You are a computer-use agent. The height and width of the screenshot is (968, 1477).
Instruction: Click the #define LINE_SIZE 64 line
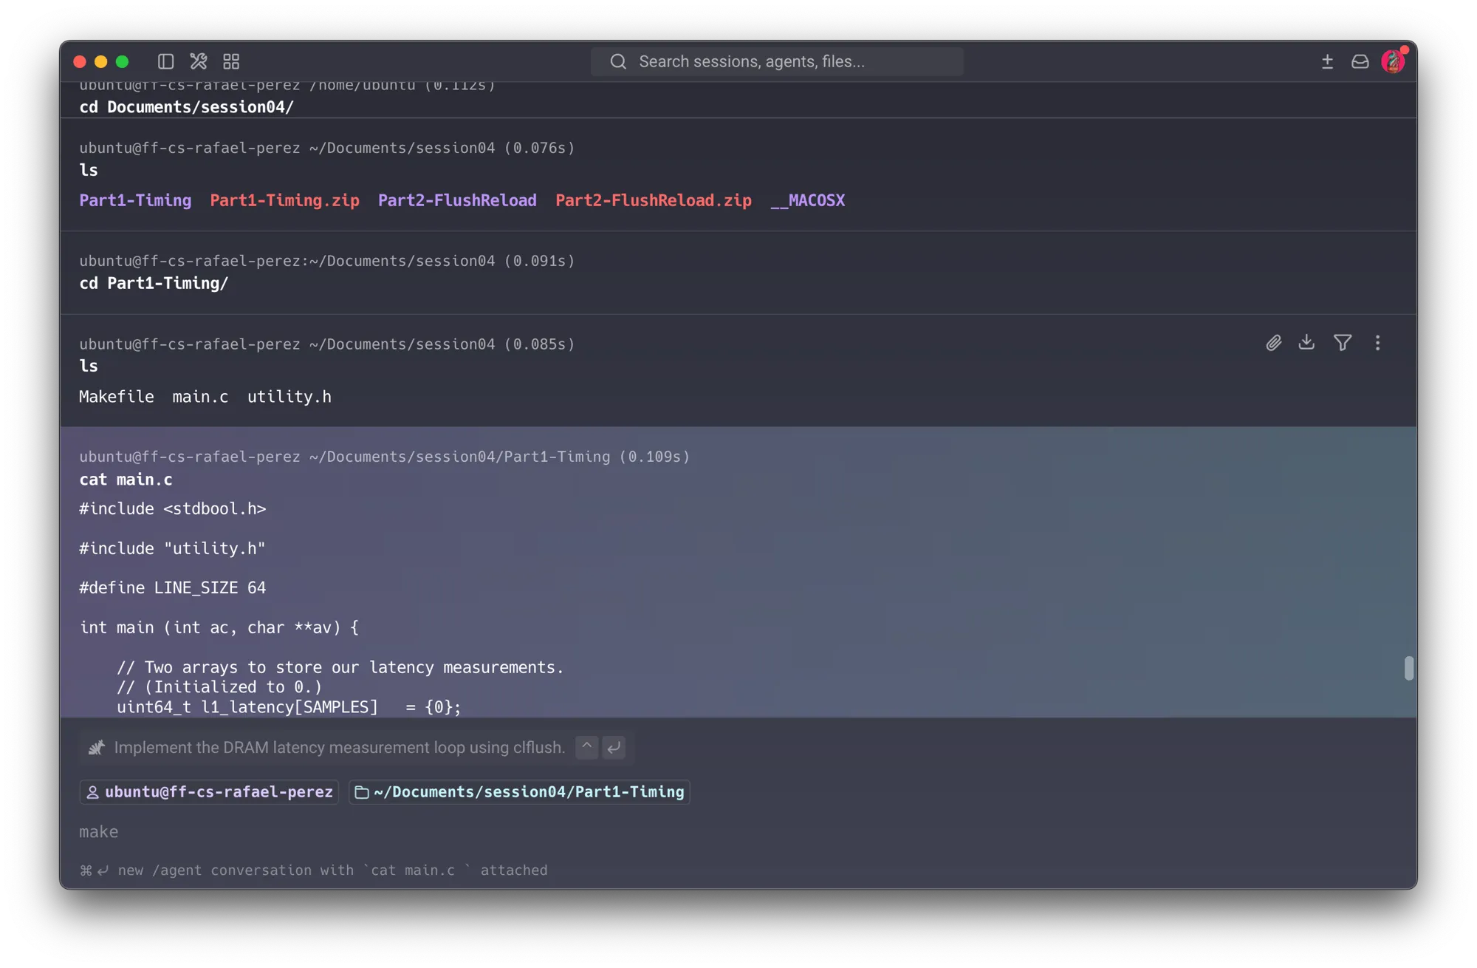click(x=173, y=588)
